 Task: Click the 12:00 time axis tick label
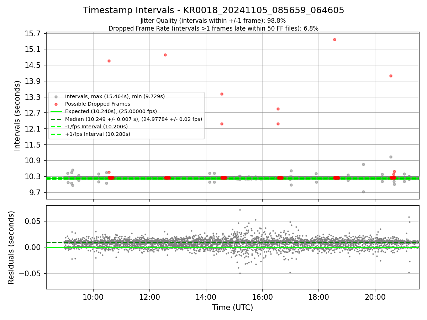coord(149,297)
